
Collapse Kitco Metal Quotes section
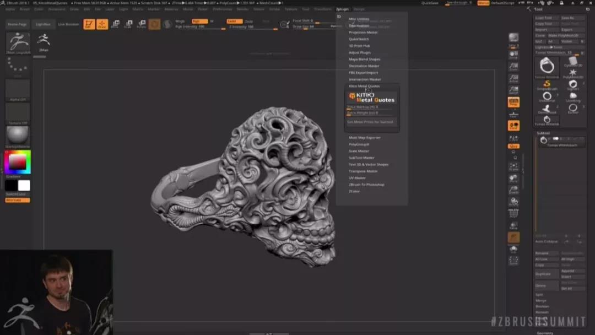[x=364, y=86]
